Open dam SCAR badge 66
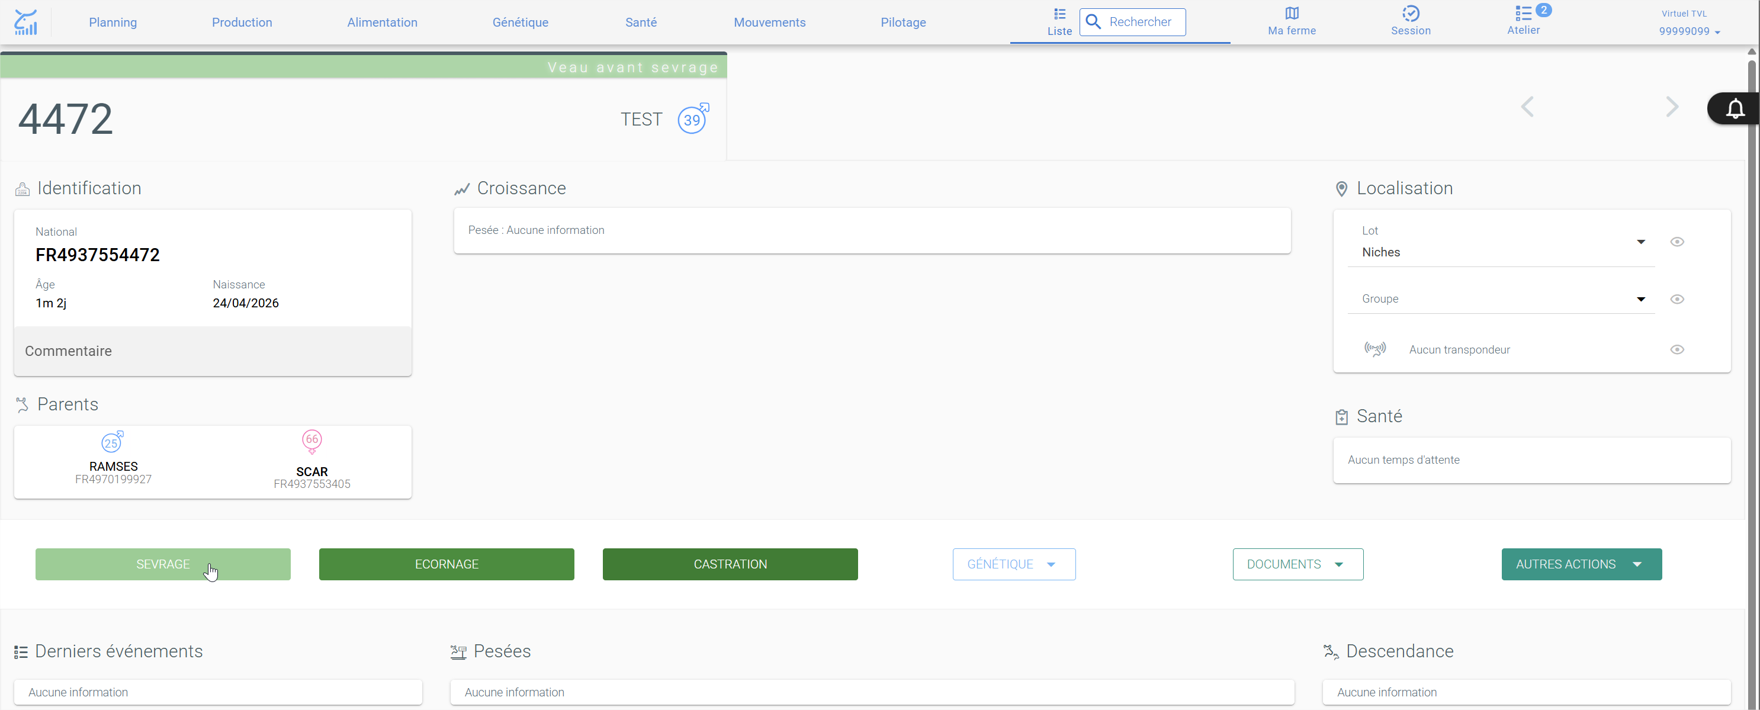 (312, 441)
